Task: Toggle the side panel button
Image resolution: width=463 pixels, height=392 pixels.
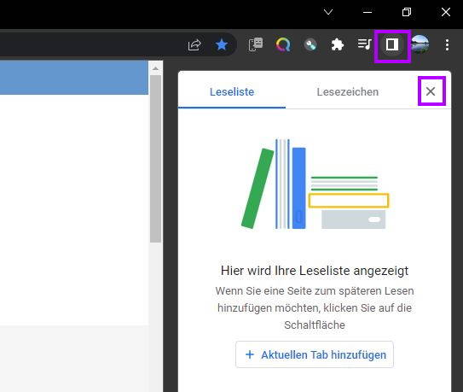Action: pos(392,45)
